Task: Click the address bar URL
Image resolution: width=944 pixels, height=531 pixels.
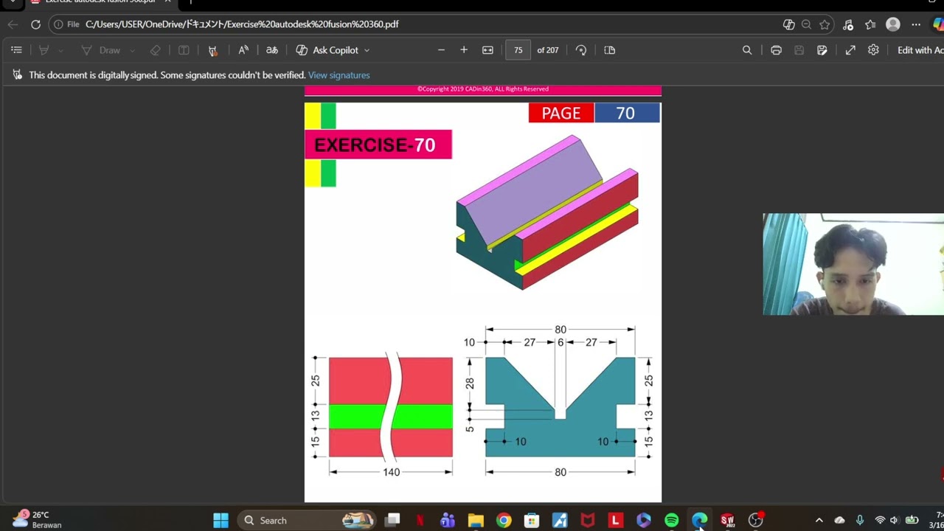Action: (242, 24)
